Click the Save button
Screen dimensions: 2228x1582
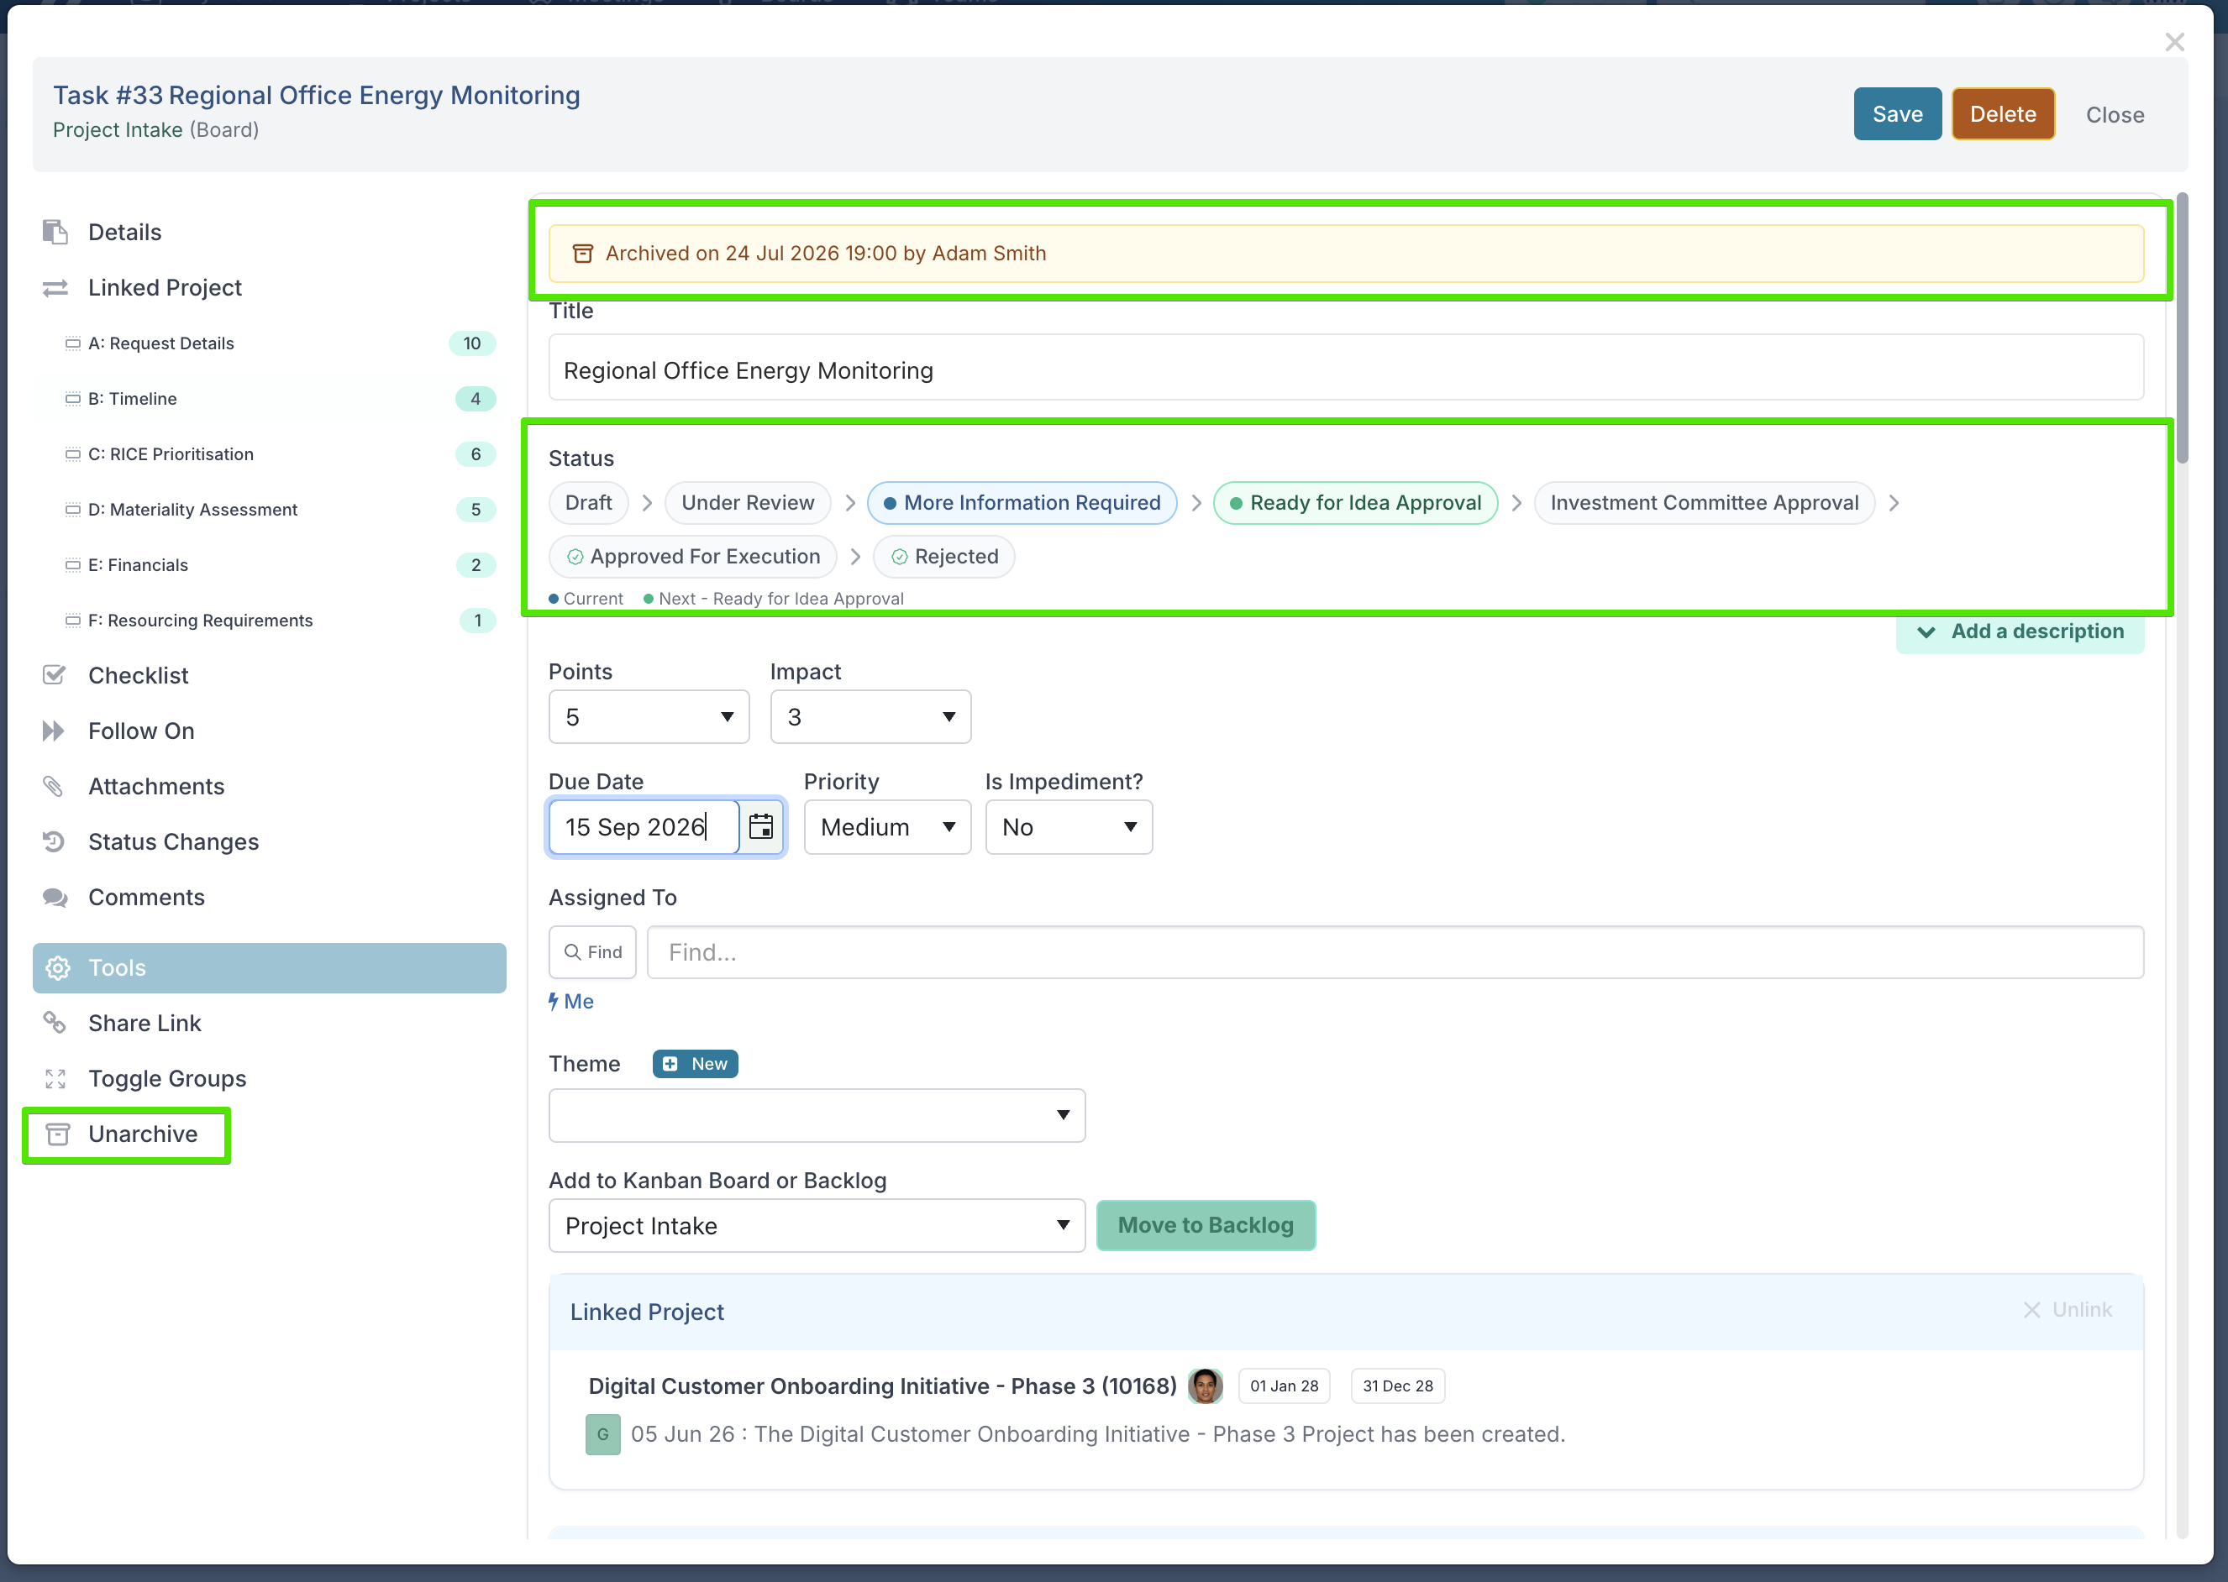click(x=1897, y=114)
